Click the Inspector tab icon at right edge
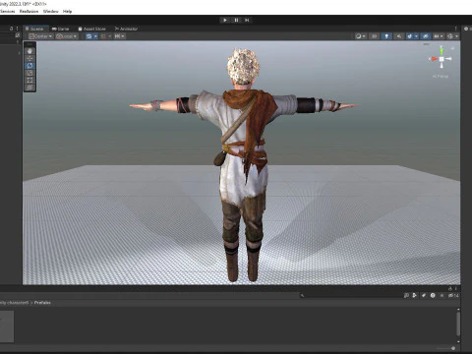This screenshot has height=354, width=472. (466, 29)
